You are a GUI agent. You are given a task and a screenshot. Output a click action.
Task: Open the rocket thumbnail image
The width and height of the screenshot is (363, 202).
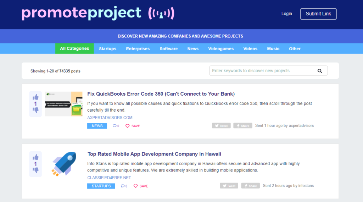pos(64,164)
